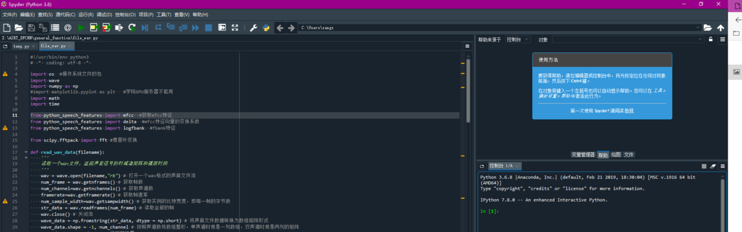Run selection or current line icon
742x232 pixels.
[x=119, y=27]
